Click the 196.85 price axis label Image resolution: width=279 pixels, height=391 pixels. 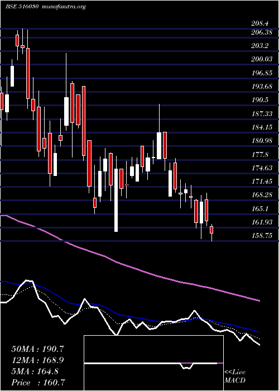point(262,73)
